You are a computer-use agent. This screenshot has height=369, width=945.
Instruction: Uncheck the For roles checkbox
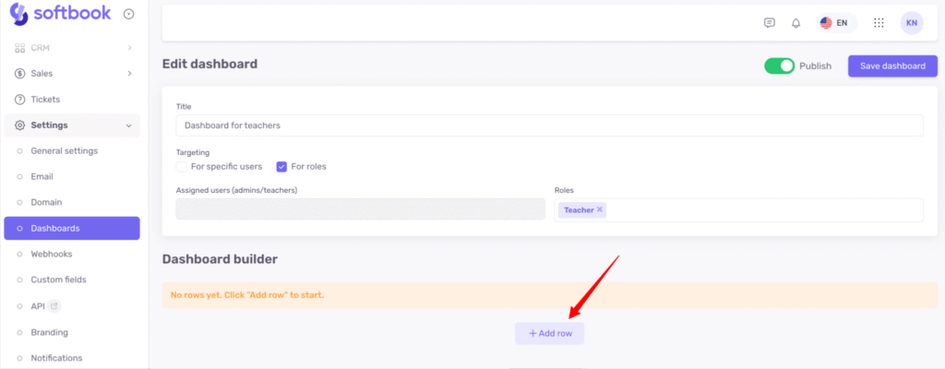pyautogui.click(x=282, y=167)
